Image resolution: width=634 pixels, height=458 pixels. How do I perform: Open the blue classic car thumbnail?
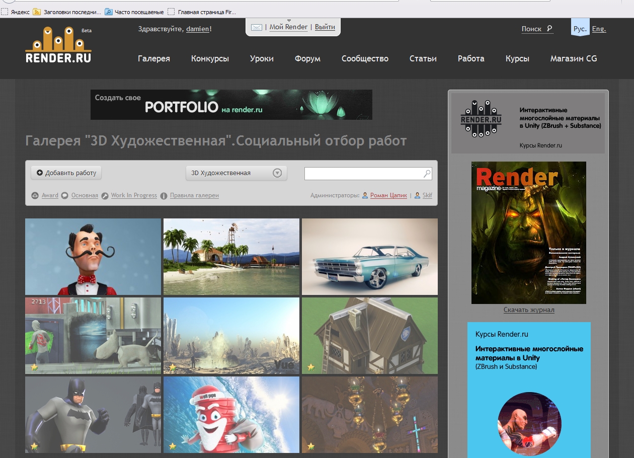(x=370, y=257)
